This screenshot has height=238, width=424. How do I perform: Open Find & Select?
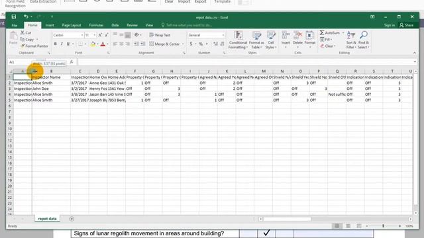pyautogui.click(x=364, y=40)
